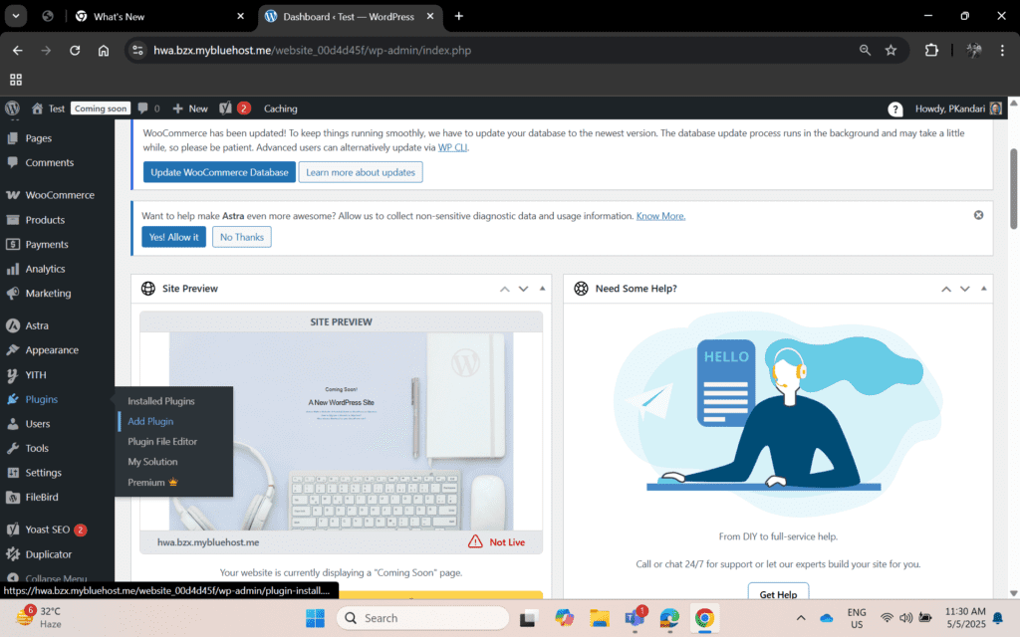Open the New content menu
The height and width of the screenshot is (637, 1020).
(x=190, y=108)
